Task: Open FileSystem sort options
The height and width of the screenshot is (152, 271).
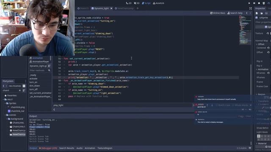Action: pos(24,90)
